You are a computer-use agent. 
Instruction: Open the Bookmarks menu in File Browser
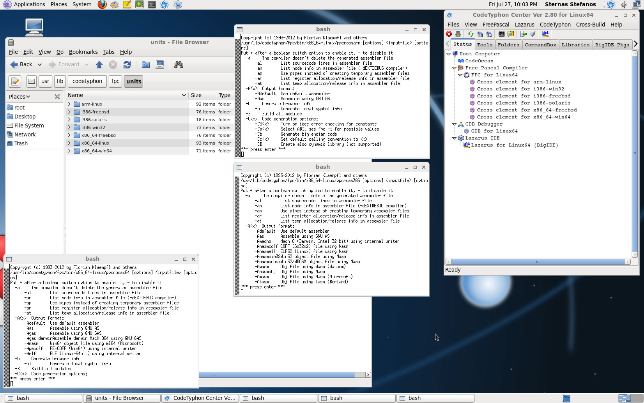coord(83,52)
